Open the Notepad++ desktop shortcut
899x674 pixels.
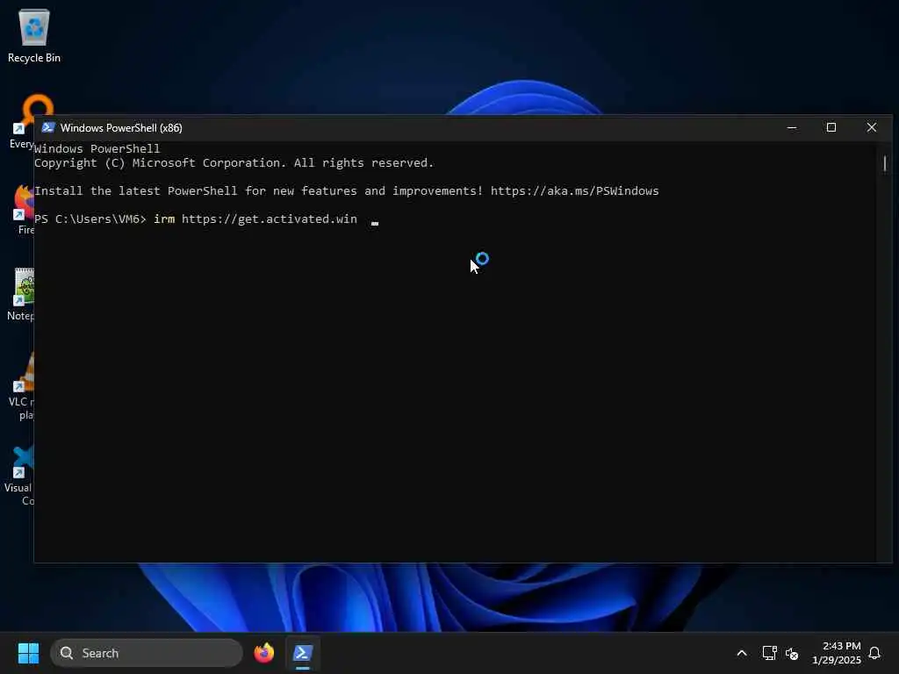(21, 295)
